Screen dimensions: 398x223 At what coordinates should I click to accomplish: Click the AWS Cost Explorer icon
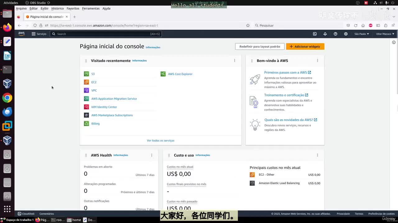pos(163,74)
